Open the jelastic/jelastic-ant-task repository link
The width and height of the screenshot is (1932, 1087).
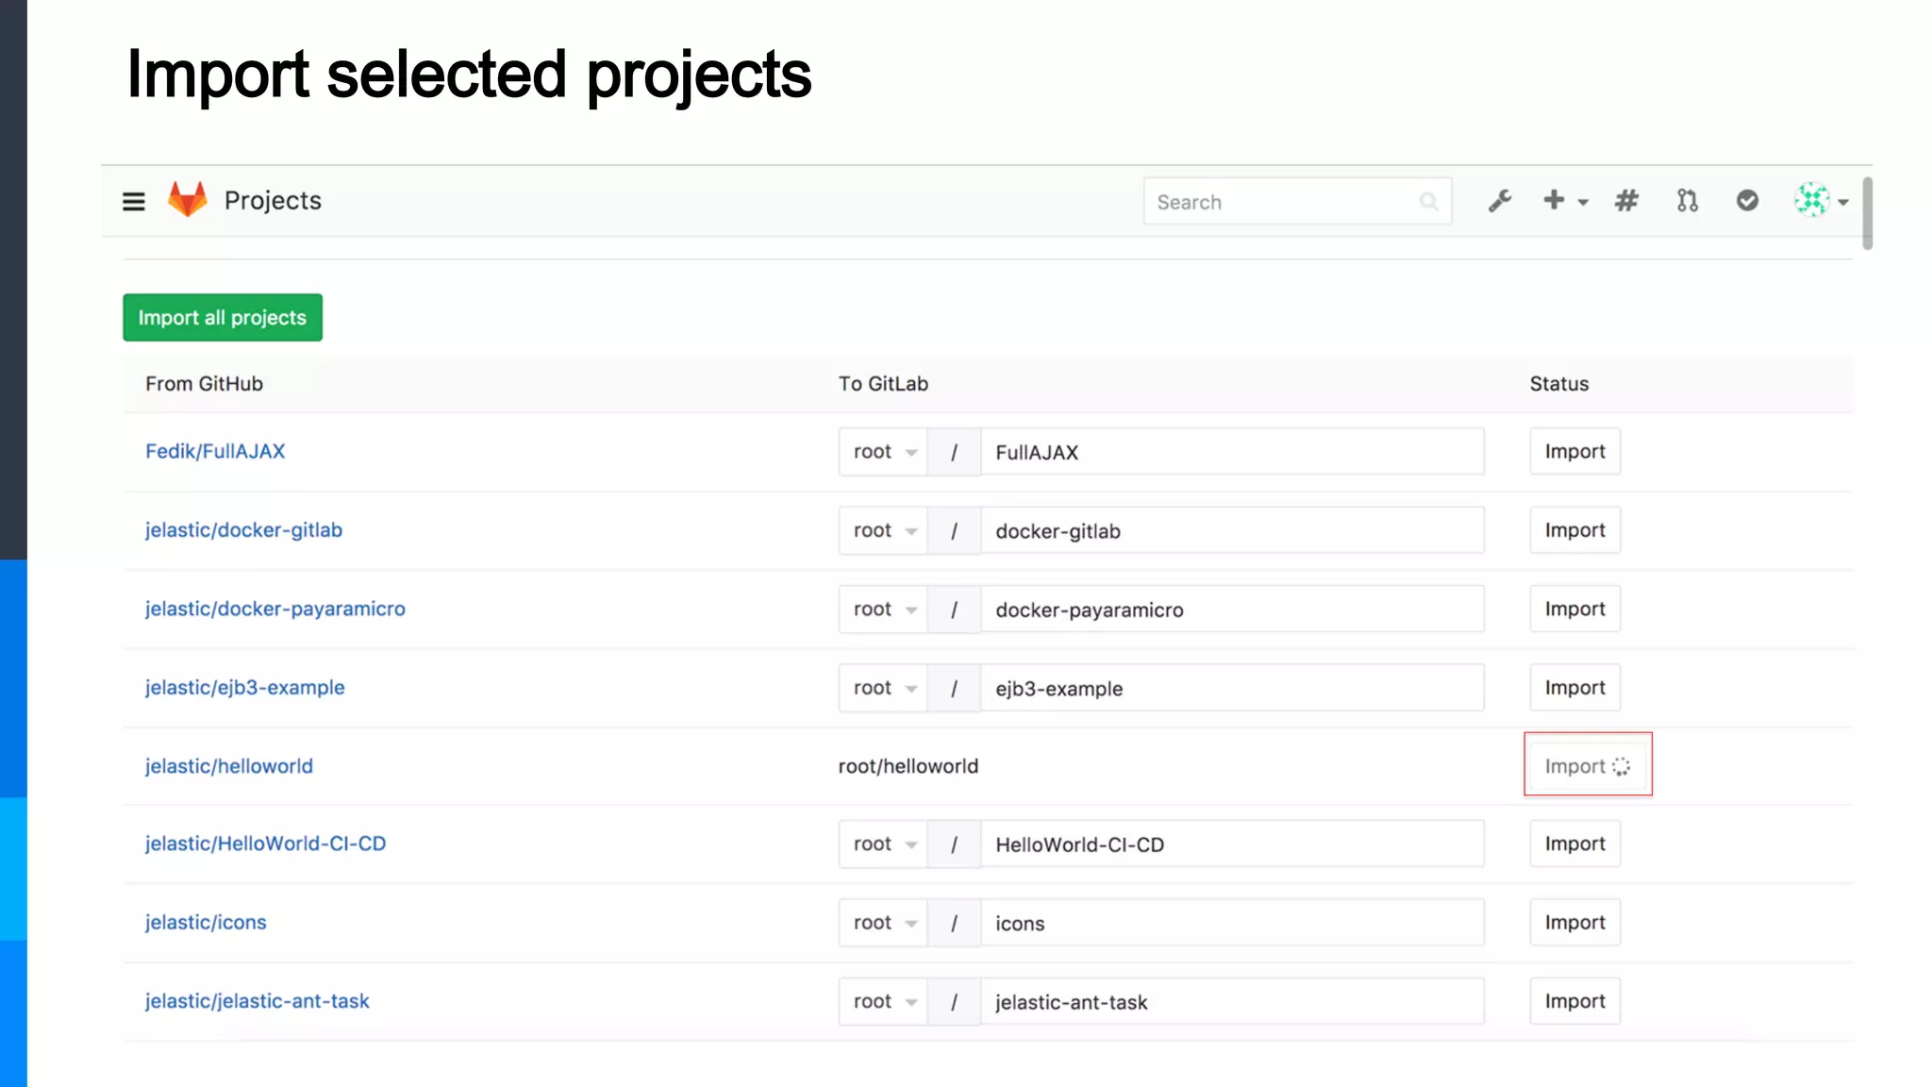258,1001
